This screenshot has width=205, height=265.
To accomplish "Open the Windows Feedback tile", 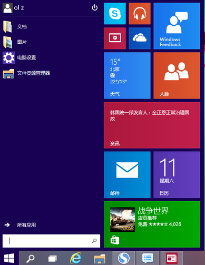I will (x=177, y=26).
